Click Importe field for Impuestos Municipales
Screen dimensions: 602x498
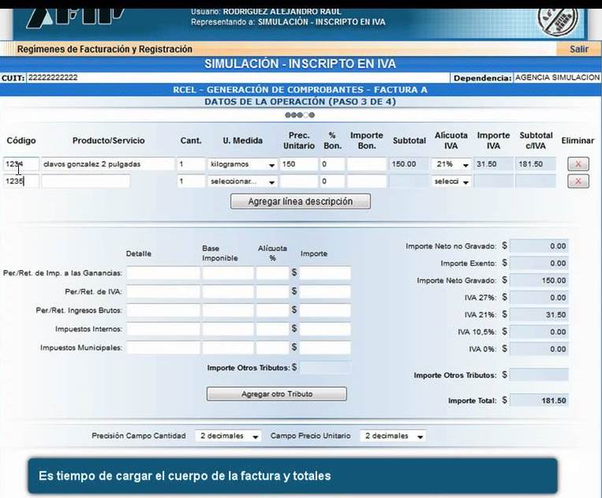point(325,348)
